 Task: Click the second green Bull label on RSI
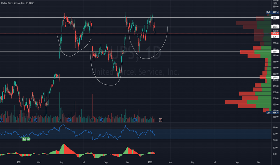pyautogui.click(x=29, y=139)
